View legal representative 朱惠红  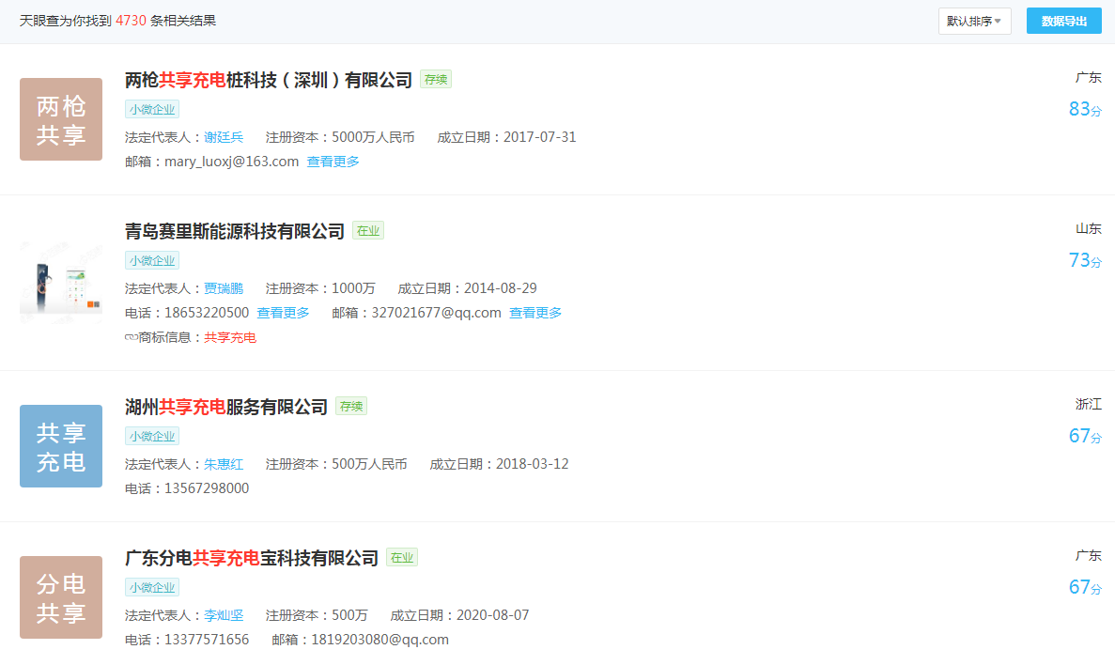click(224, 464)
